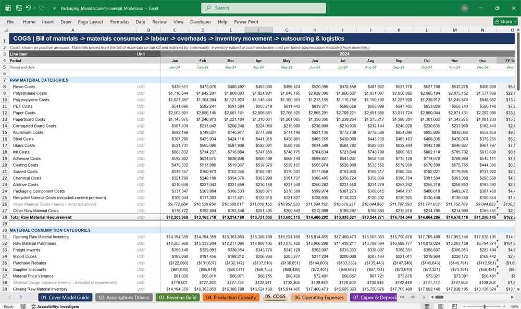Screen dimensions: 521x309
Task: Click the Excel app icon in title bar
Action: (8, 8)
